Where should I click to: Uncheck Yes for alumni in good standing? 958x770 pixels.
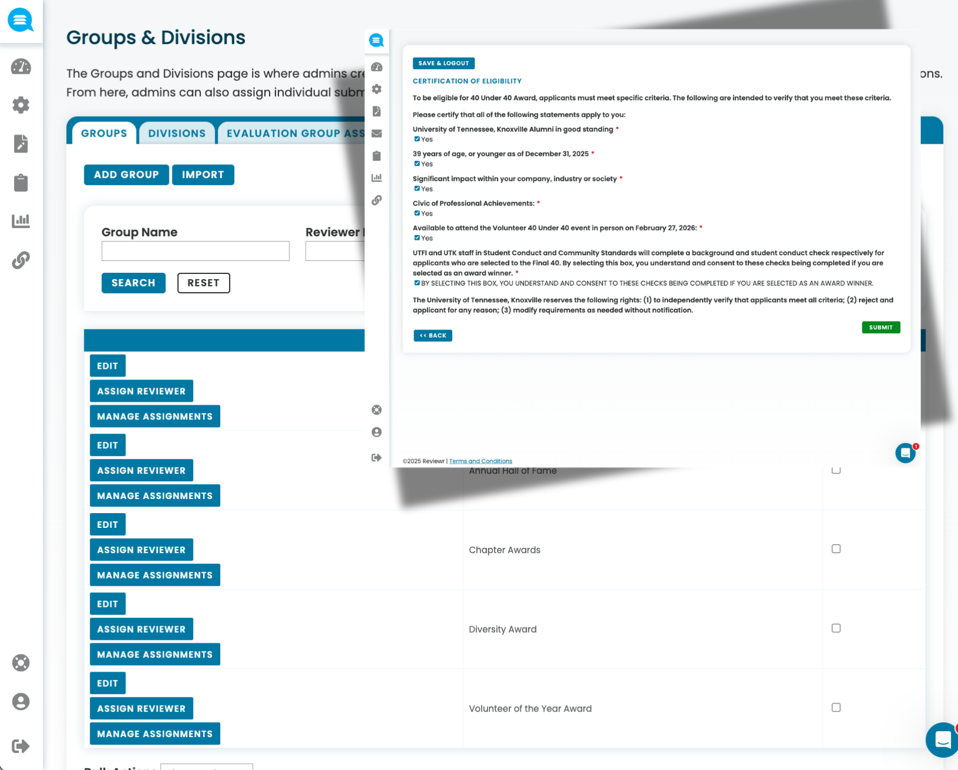(x=417, y=139)
